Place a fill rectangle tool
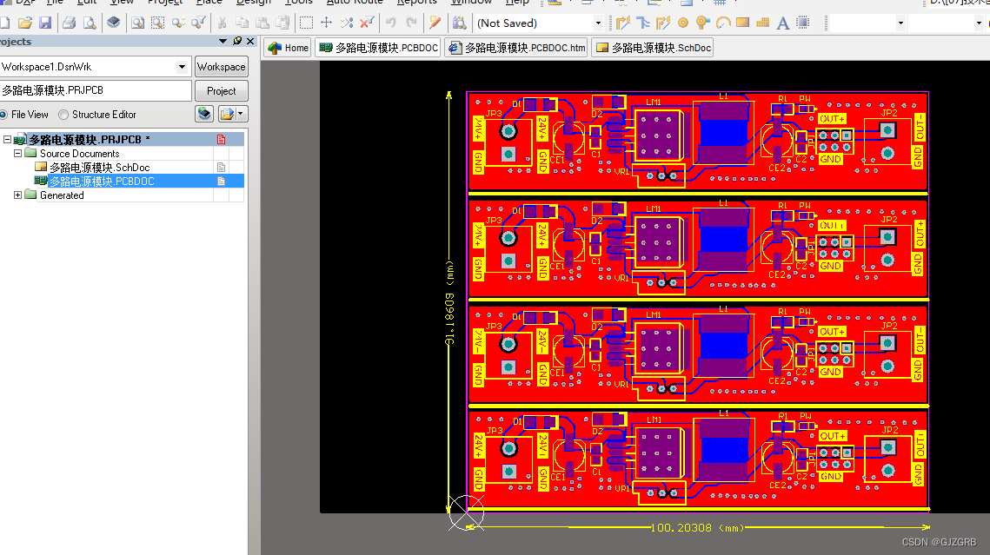The width and height of the screenshot is (990, 555). click(x=743, y=23)
